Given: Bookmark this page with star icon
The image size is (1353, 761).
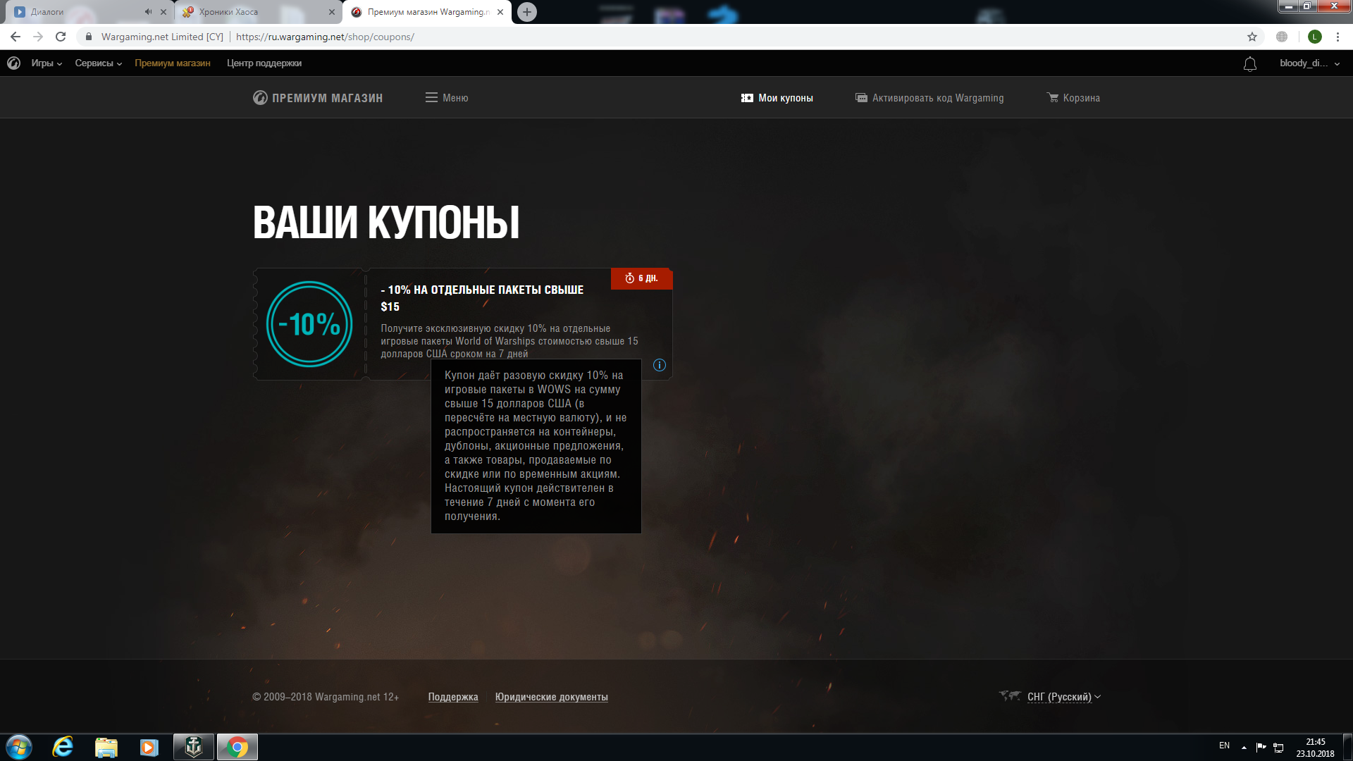Looking at the screenshot, I should point(1252,37).
